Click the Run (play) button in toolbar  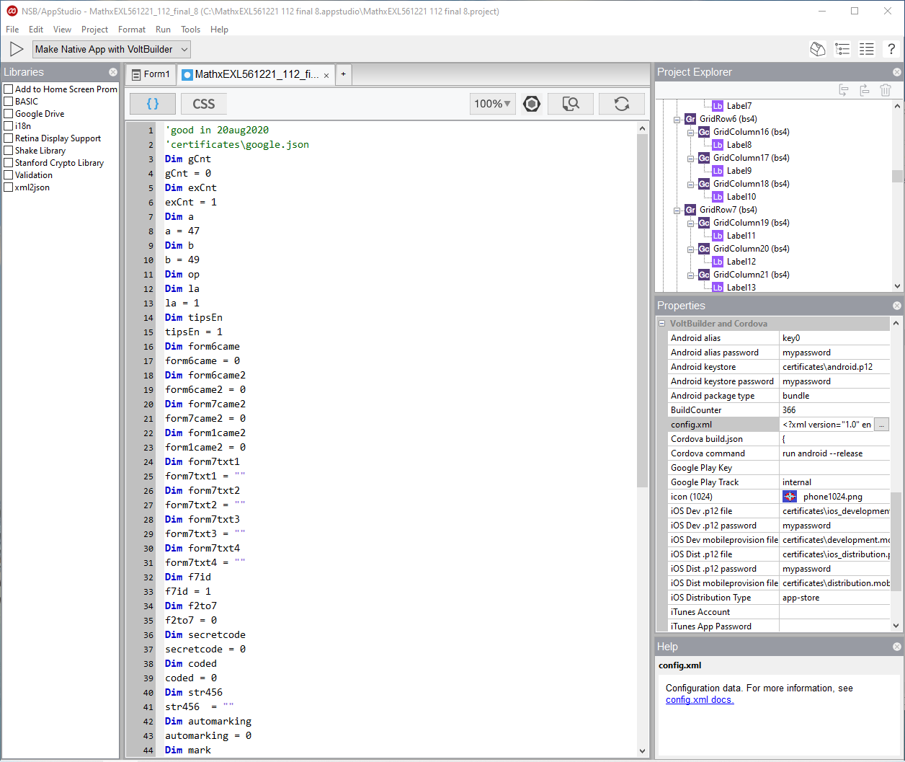(17, 49)
